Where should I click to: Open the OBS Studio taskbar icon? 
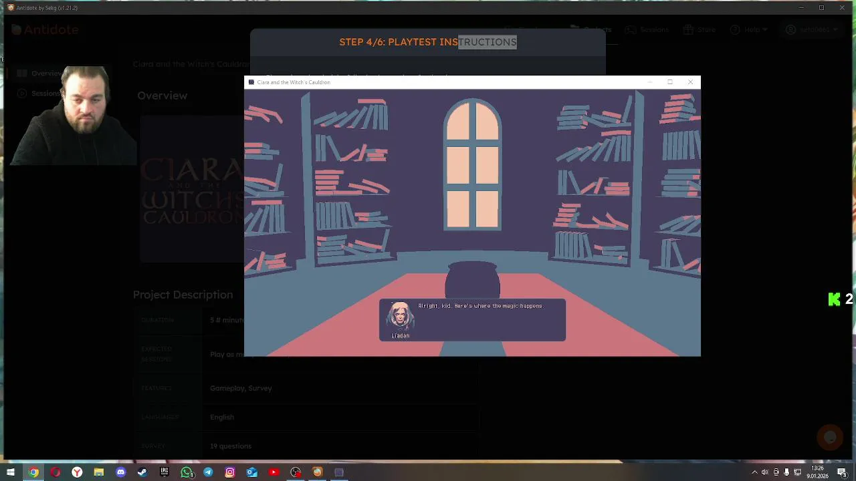tap(296, 472)
